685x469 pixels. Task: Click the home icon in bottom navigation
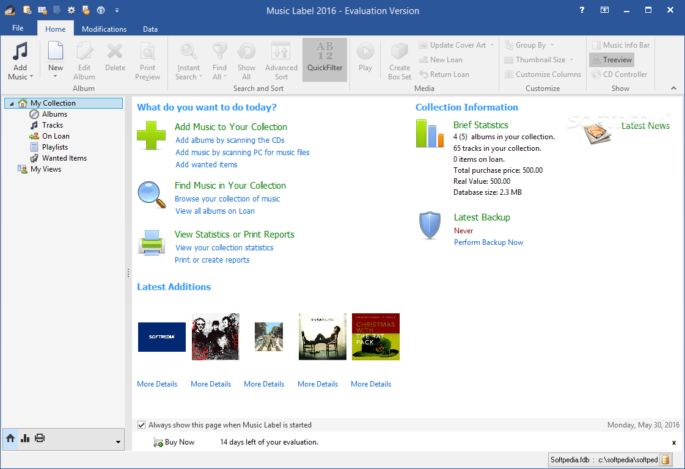coord(10,438)
